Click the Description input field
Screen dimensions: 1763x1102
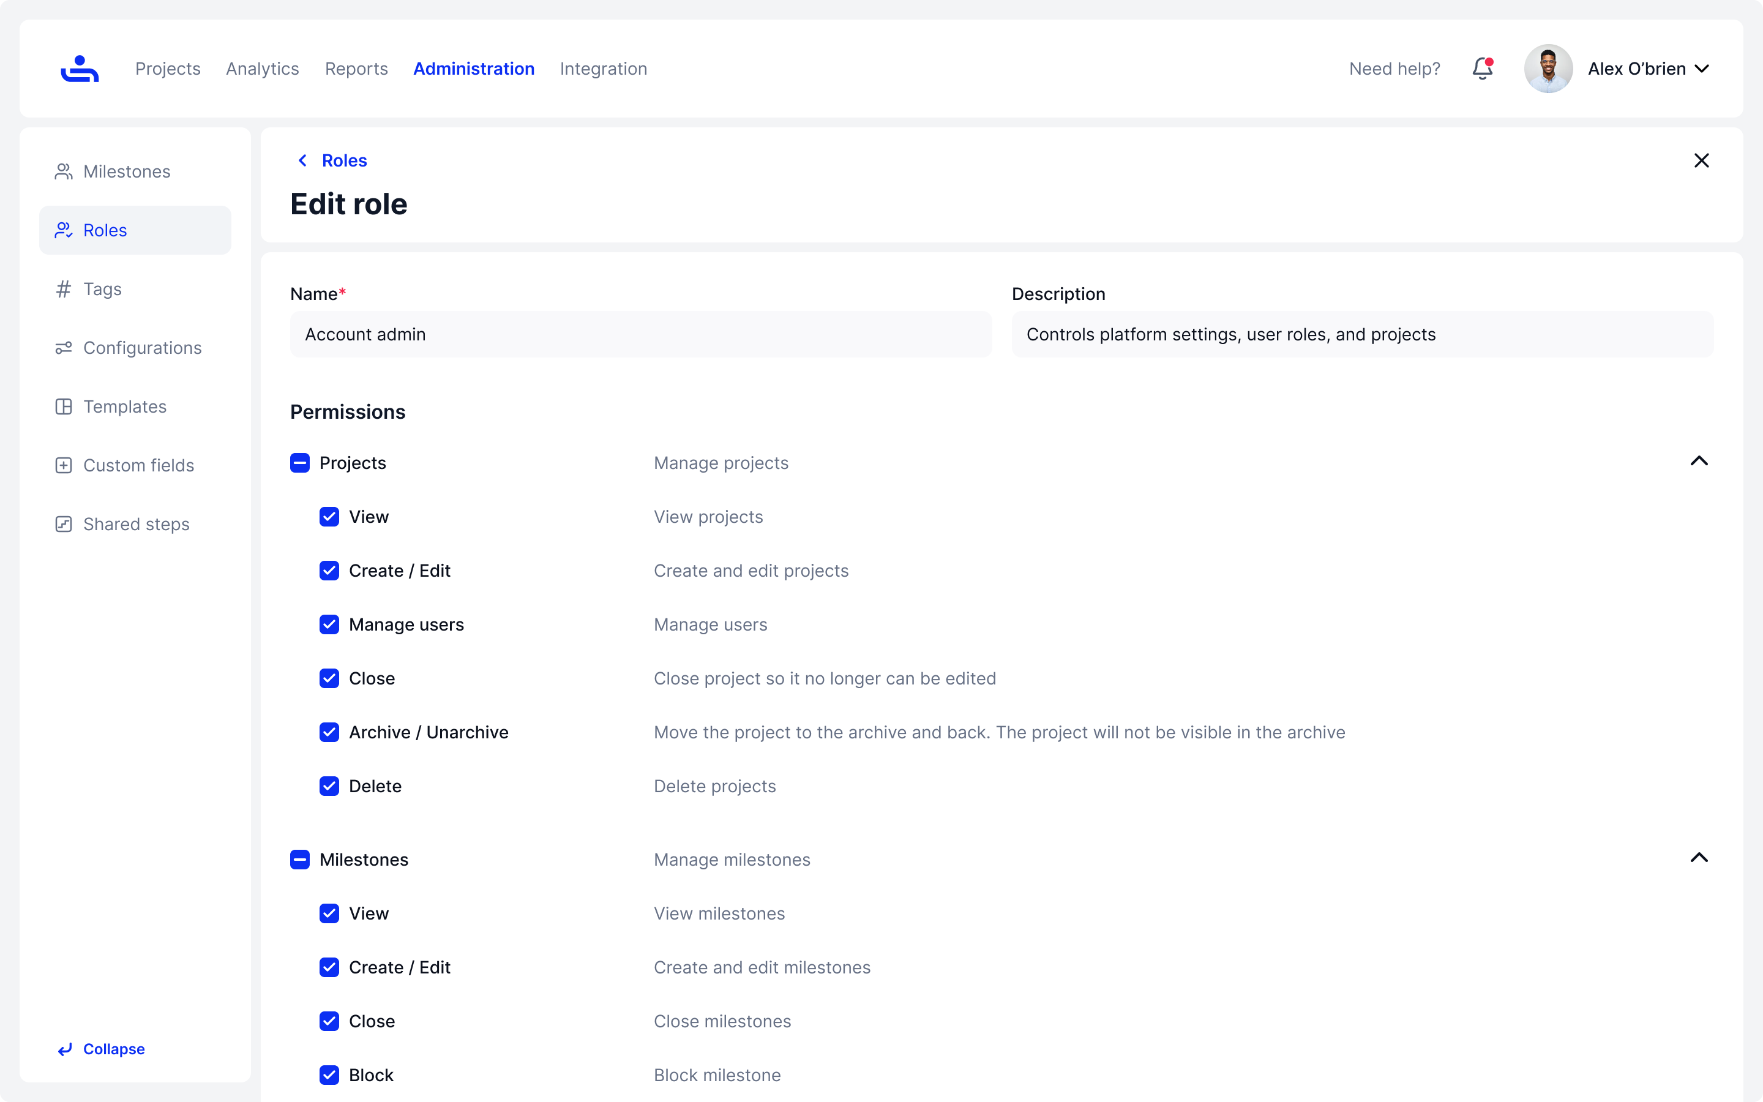(1361, 334)
